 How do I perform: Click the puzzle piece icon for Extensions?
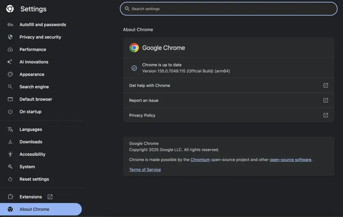click(x=10, y=197)
